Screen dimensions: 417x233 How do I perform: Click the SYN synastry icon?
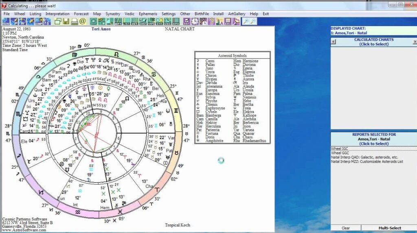tap(159, 22)
